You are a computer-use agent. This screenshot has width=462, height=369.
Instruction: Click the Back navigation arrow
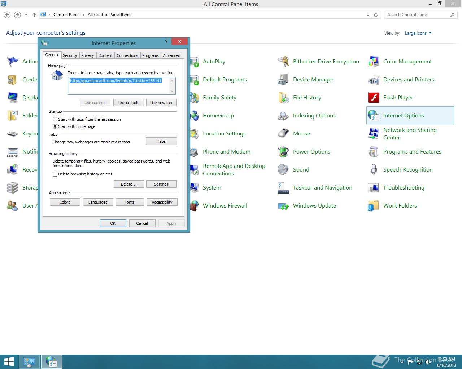[7, 15]
